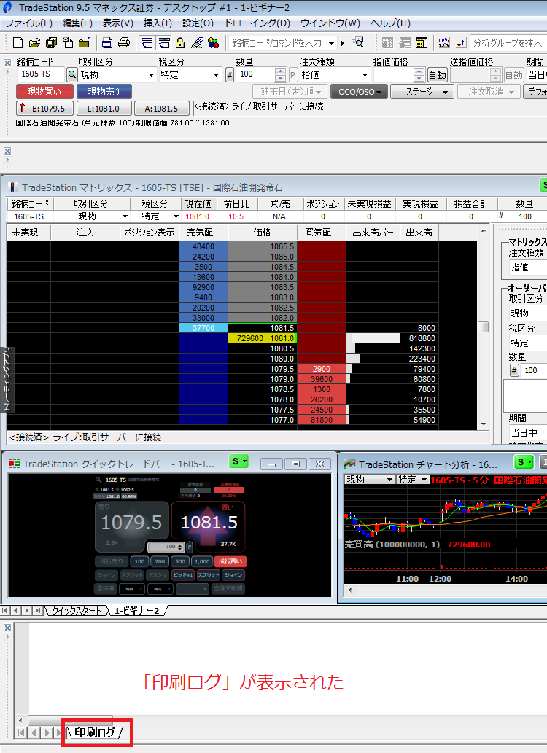Viewport: 547px width, 753px height.
Task: Open the トレーディングアプリ side tab
Action: [x=7, y=380]
